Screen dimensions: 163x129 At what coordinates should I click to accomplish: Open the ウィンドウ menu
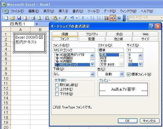(128, 11)
